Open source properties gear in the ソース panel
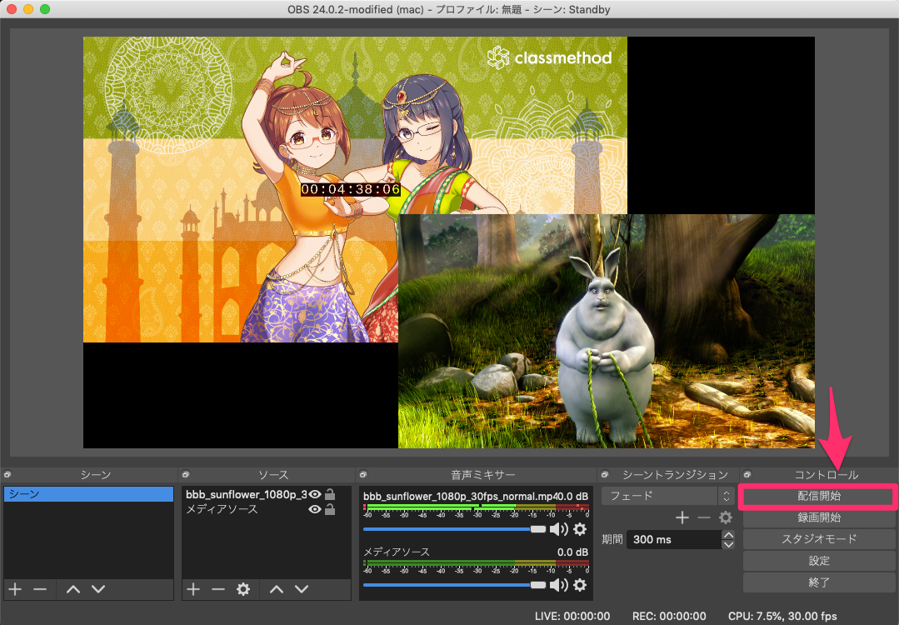 (x=243, y=589)
